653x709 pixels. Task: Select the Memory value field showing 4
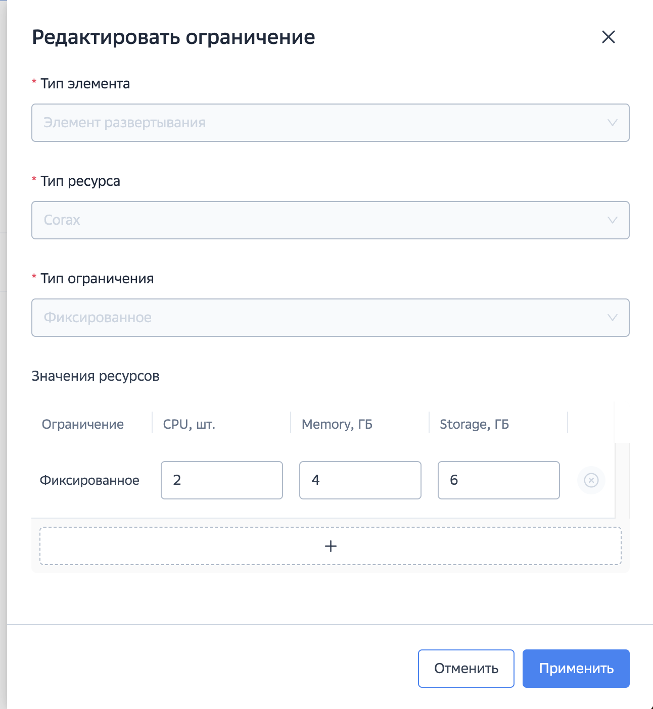click(360, 480)
